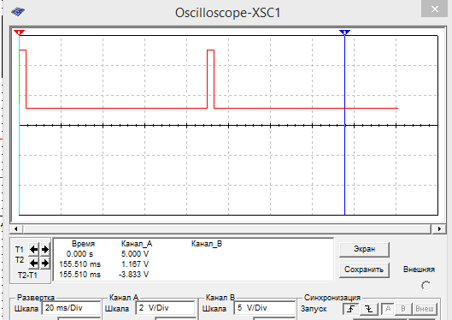Click scrollbar right arrow below the display
This screenshot has height=320, width=452.
439,228
